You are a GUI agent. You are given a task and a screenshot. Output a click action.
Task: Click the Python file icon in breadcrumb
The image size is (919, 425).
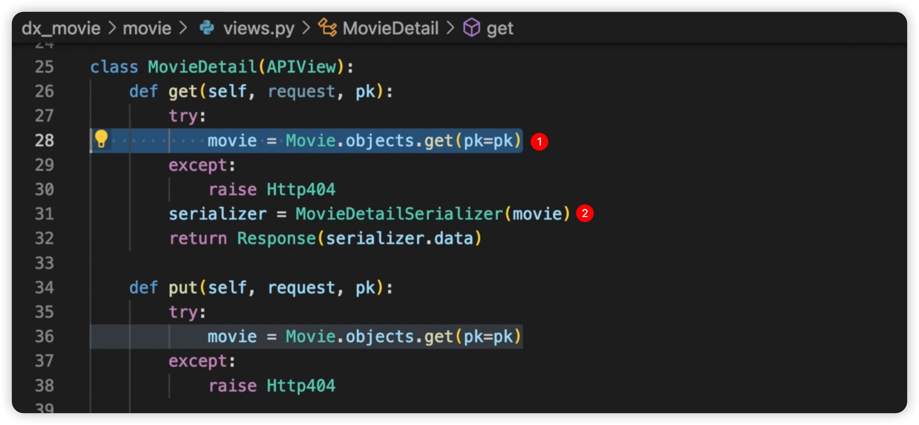207,28
